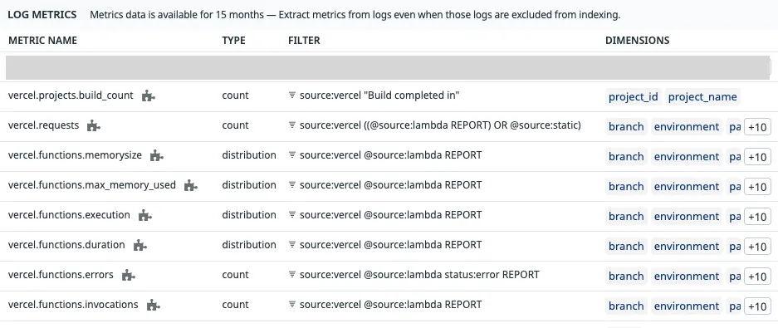Click puzzle icon next to vercel.projects.build_count
The image size is (778, 328).
click(x=149, y=95)
